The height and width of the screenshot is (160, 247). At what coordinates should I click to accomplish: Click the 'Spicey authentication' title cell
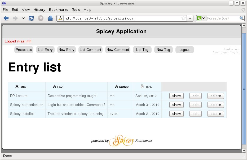[27, 105]
